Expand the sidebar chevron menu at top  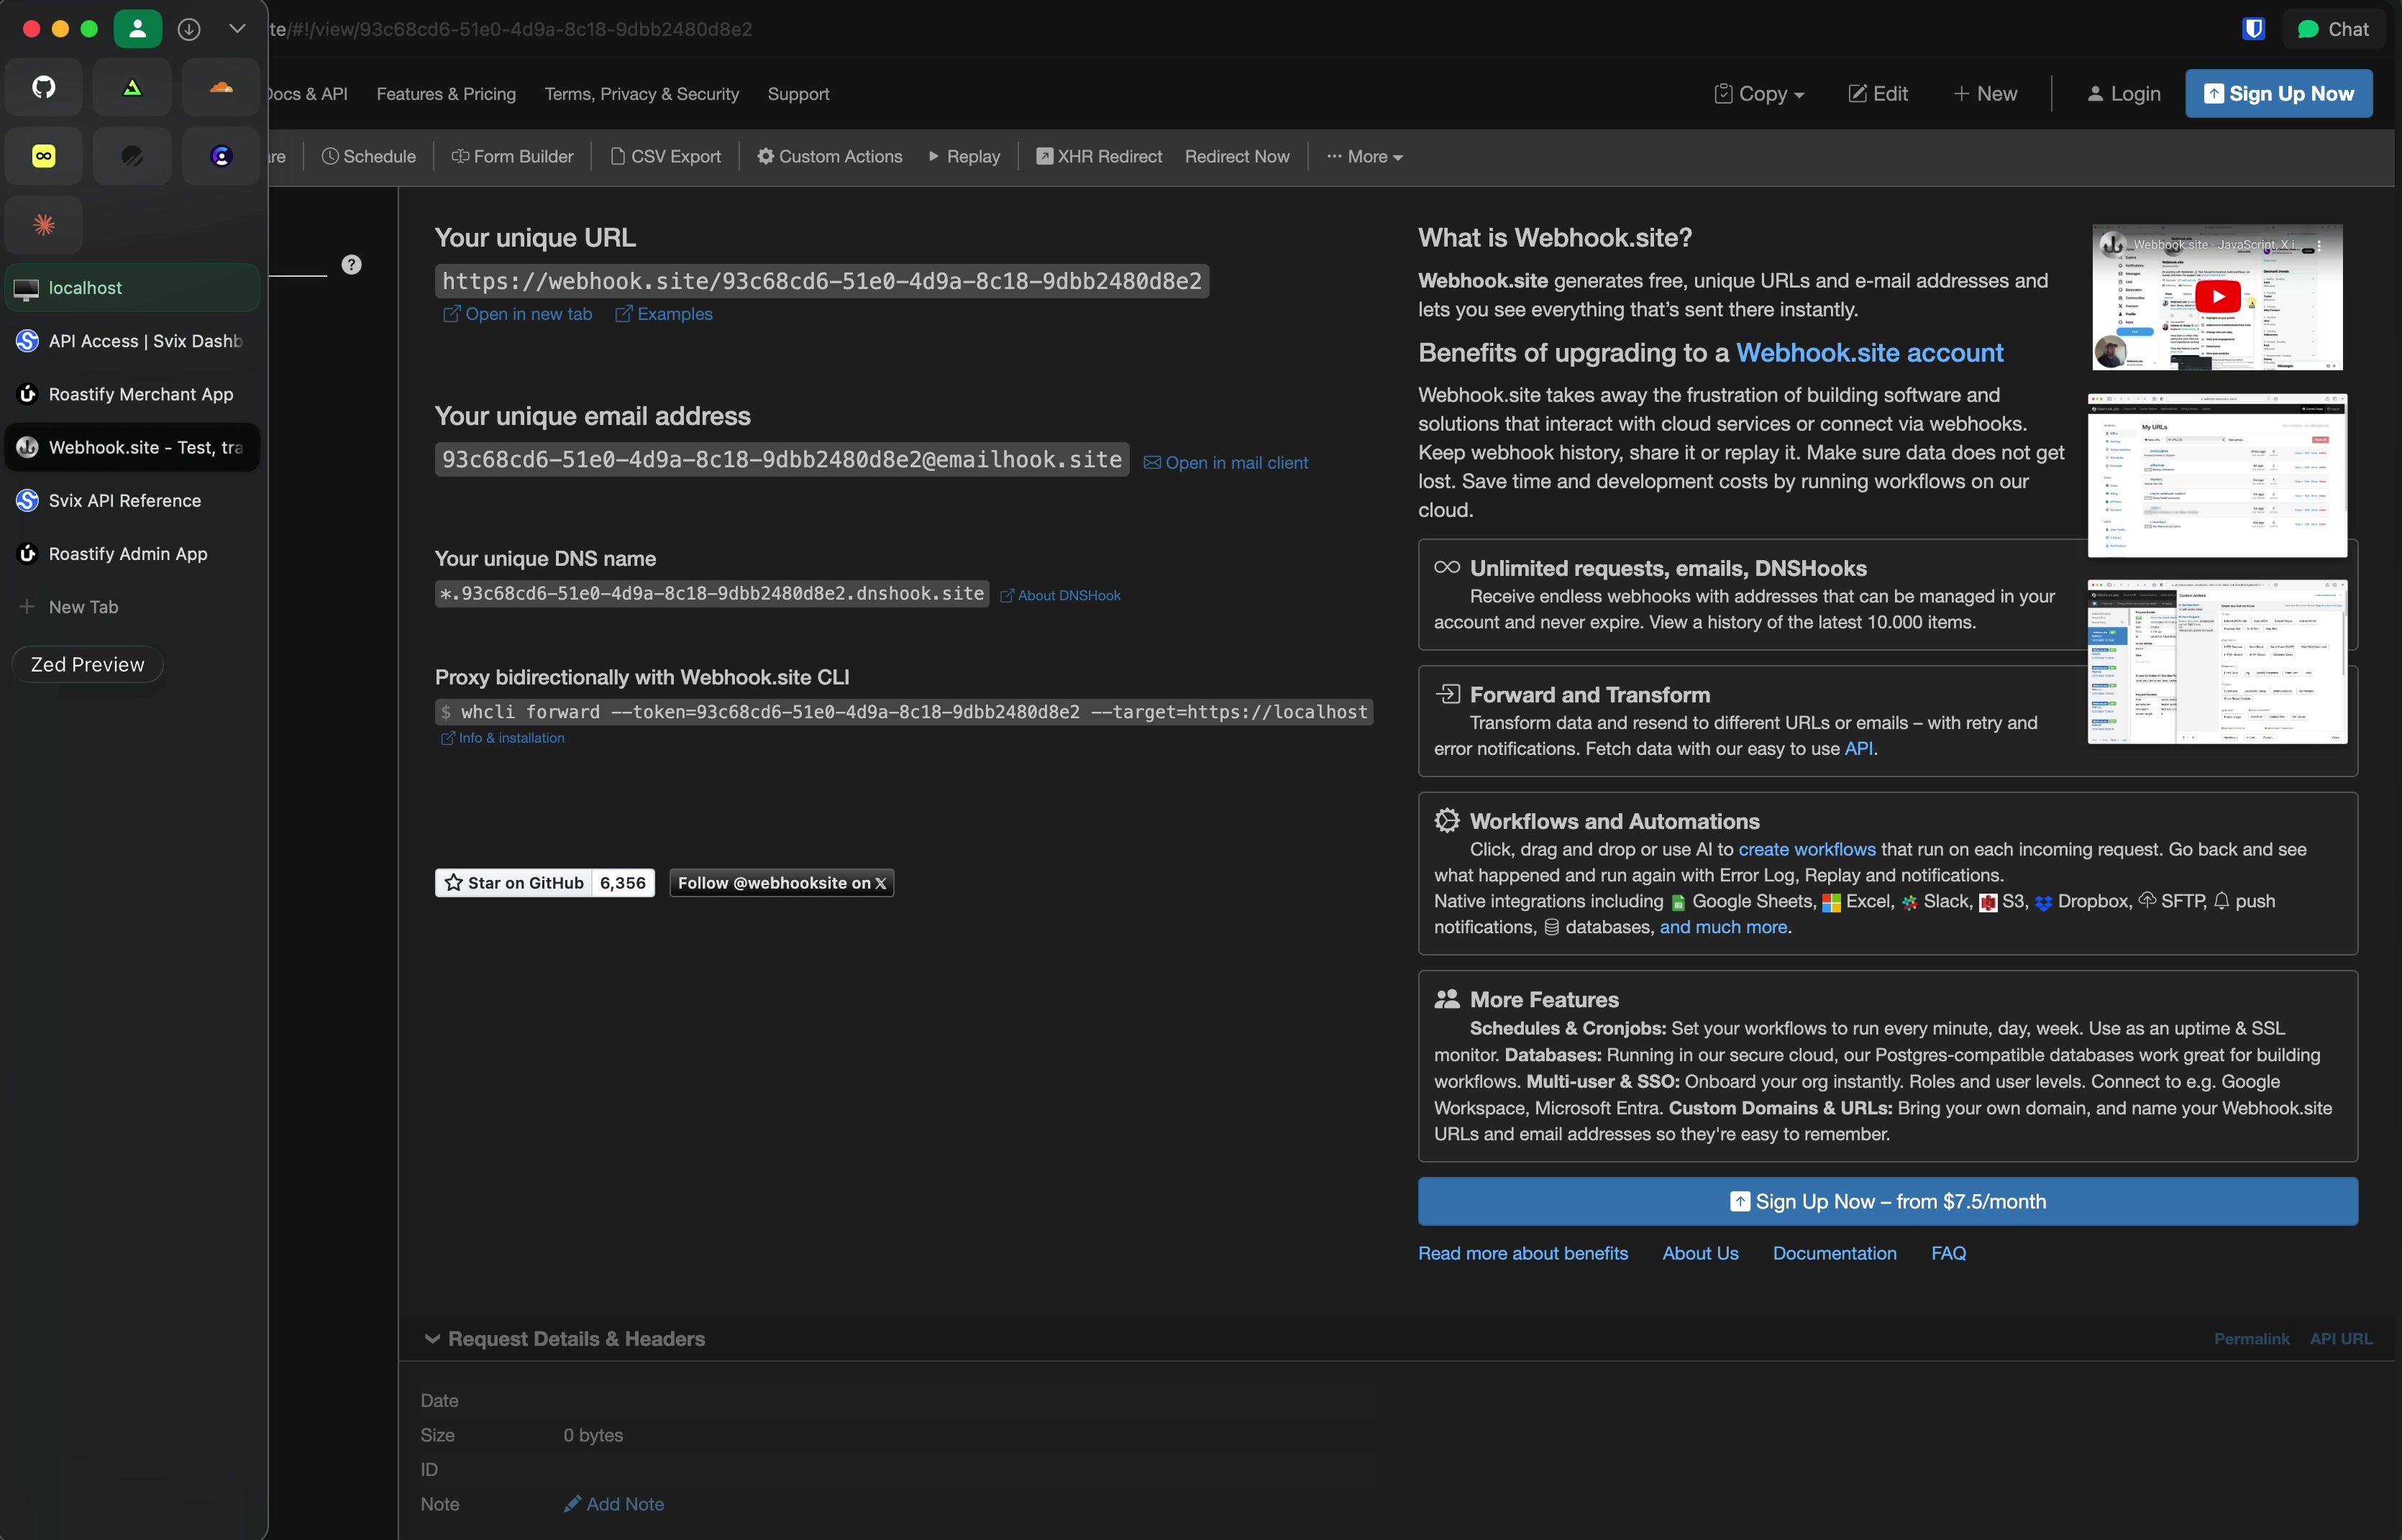237,29
